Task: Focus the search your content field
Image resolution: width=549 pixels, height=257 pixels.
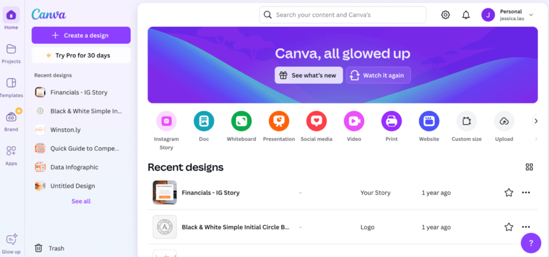Action: click(343, 15)
